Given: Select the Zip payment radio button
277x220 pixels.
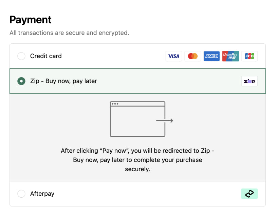Looking at the screenshot, I should [x=21, y=81].
